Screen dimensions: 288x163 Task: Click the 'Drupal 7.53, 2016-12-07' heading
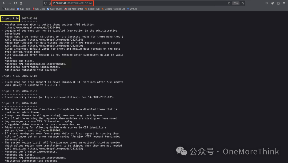(19, 76)
